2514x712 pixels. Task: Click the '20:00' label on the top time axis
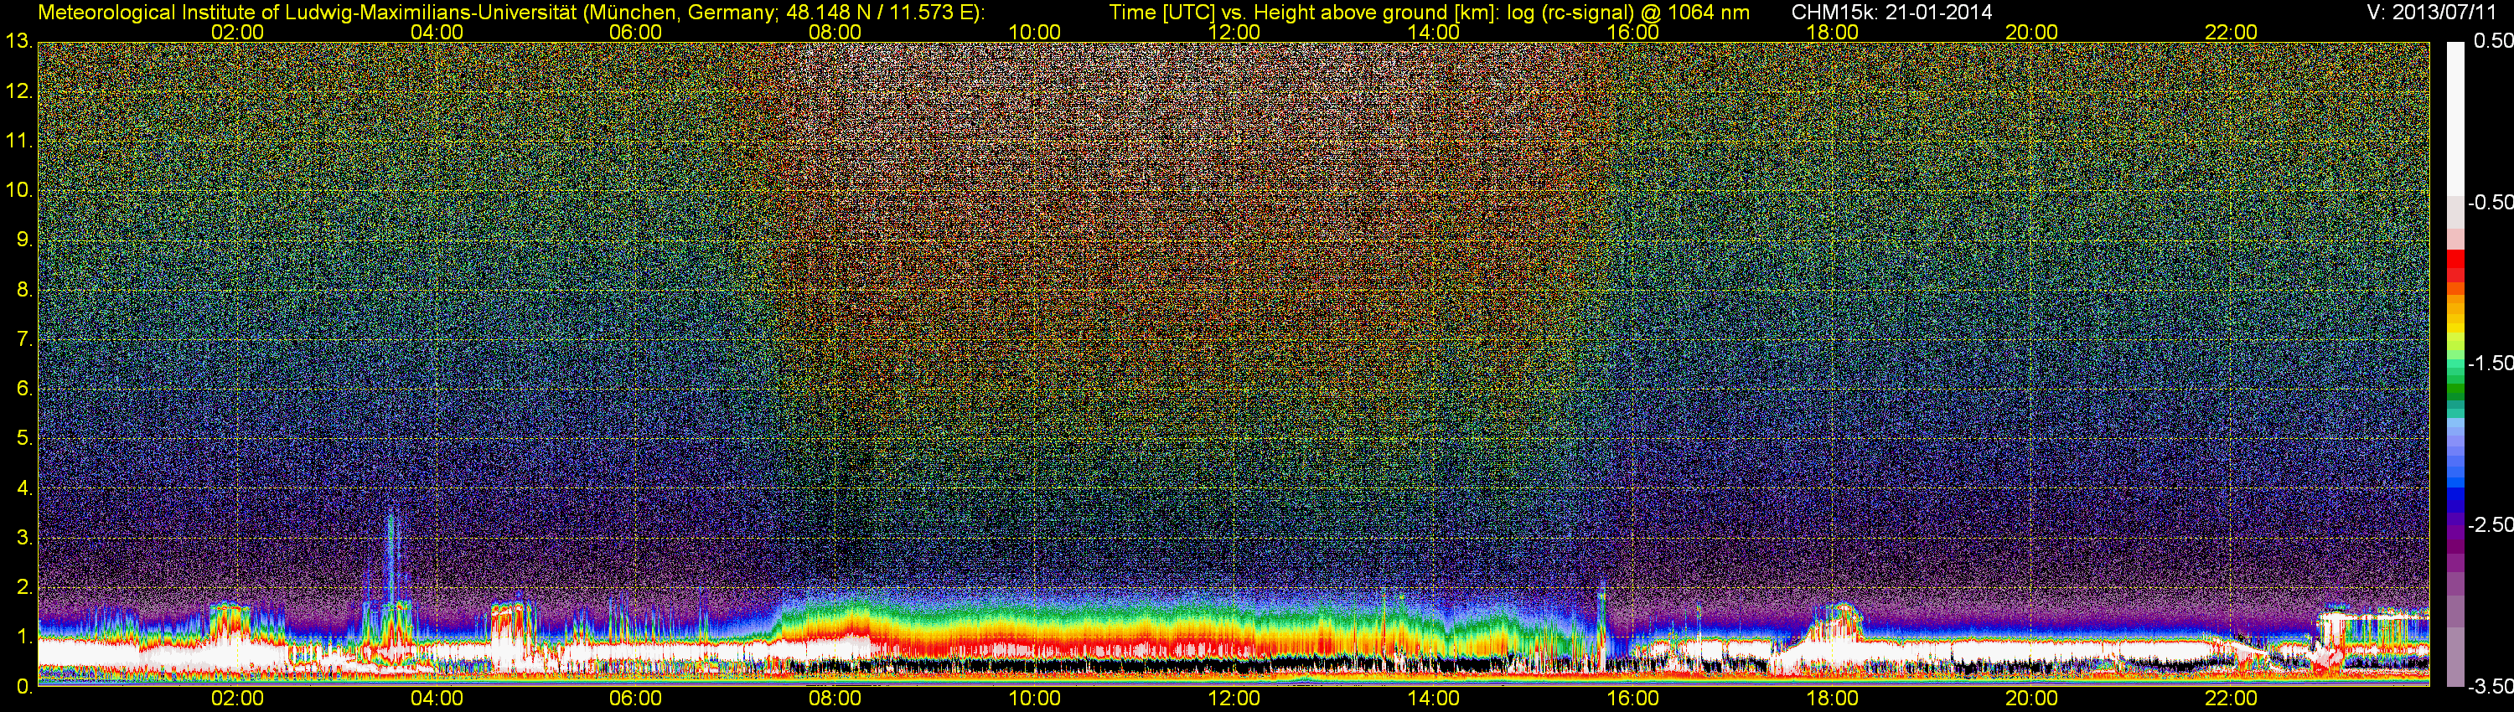pos(2032,32)
